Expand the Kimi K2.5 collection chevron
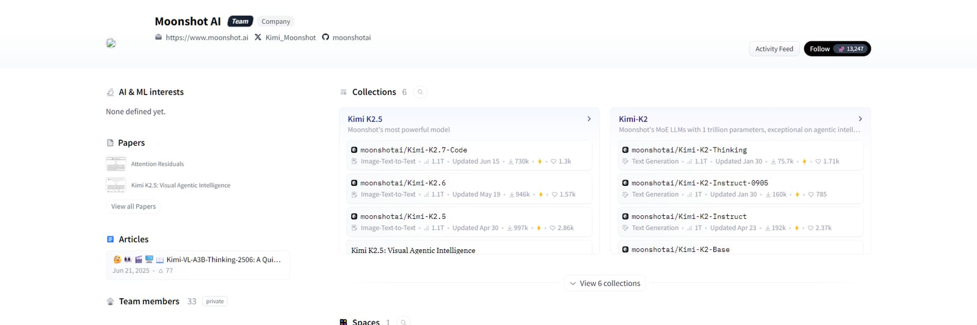 click(589, 119)
